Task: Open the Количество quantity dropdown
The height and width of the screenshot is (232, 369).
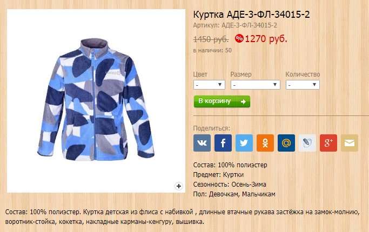Action: (x=303, y=85)
